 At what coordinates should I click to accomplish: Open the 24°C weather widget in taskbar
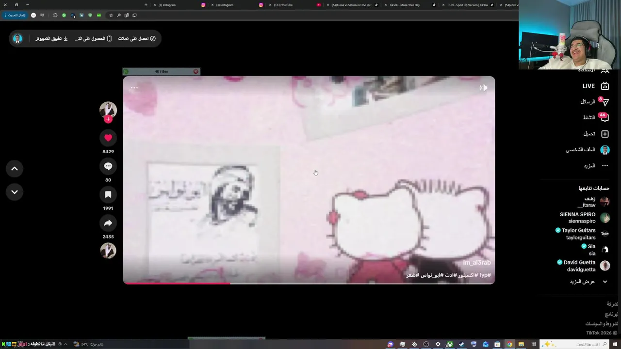tap(89, 344)
